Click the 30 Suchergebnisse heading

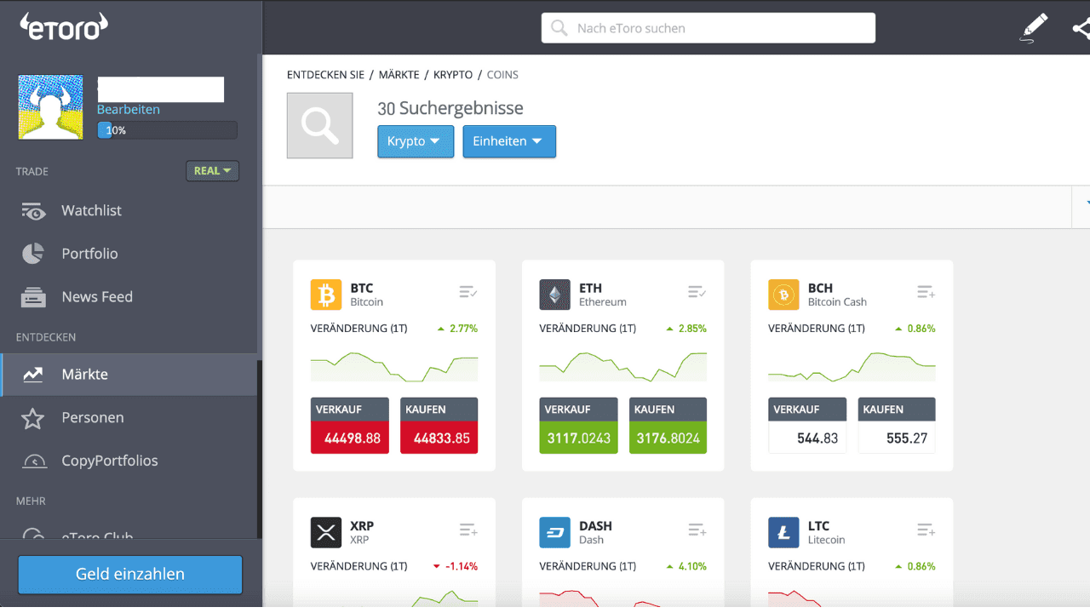[x=450, y=108]
